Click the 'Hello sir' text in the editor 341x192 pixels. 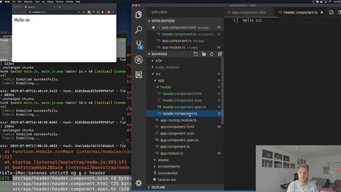252,20
